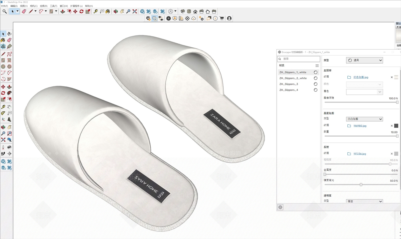Select ZH_Slippers_3 material

[298, 84]
